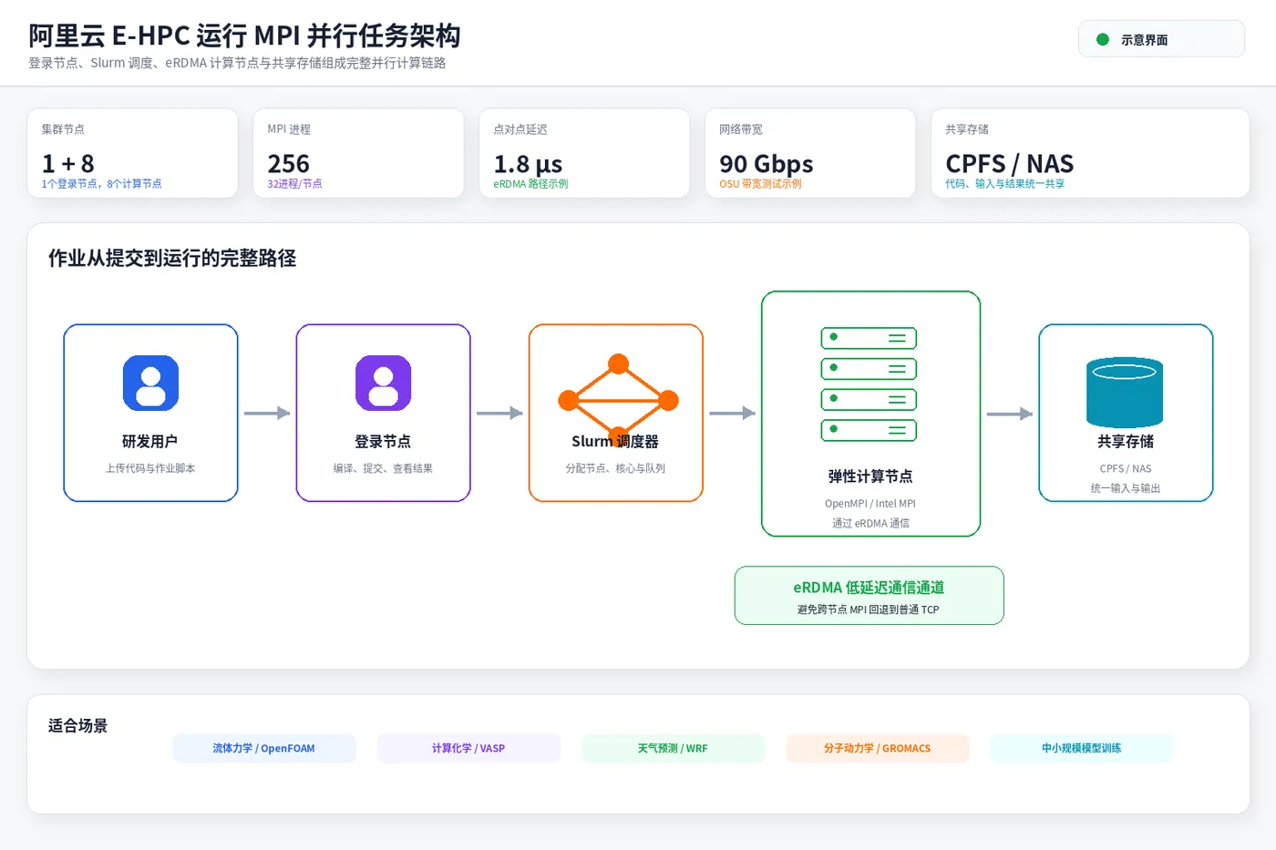Screen dimensions: 1276x850
Task: Click the 适合场景 heading
Action: point(77,726)
